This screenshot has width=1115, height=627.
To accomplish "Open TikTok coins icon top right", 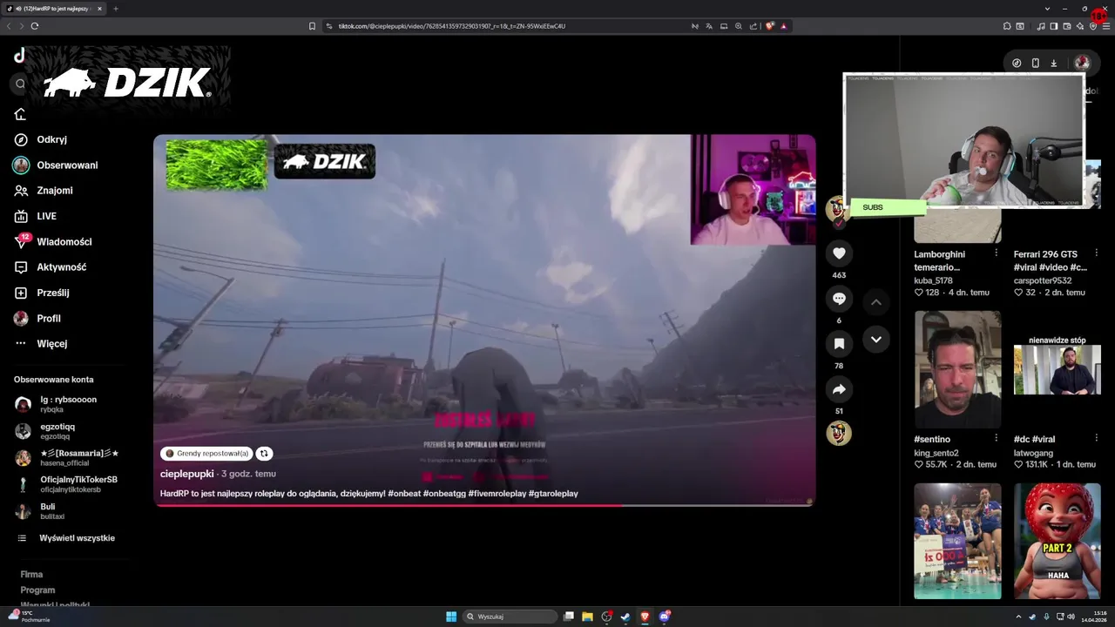I will [x=1017, y=63].
